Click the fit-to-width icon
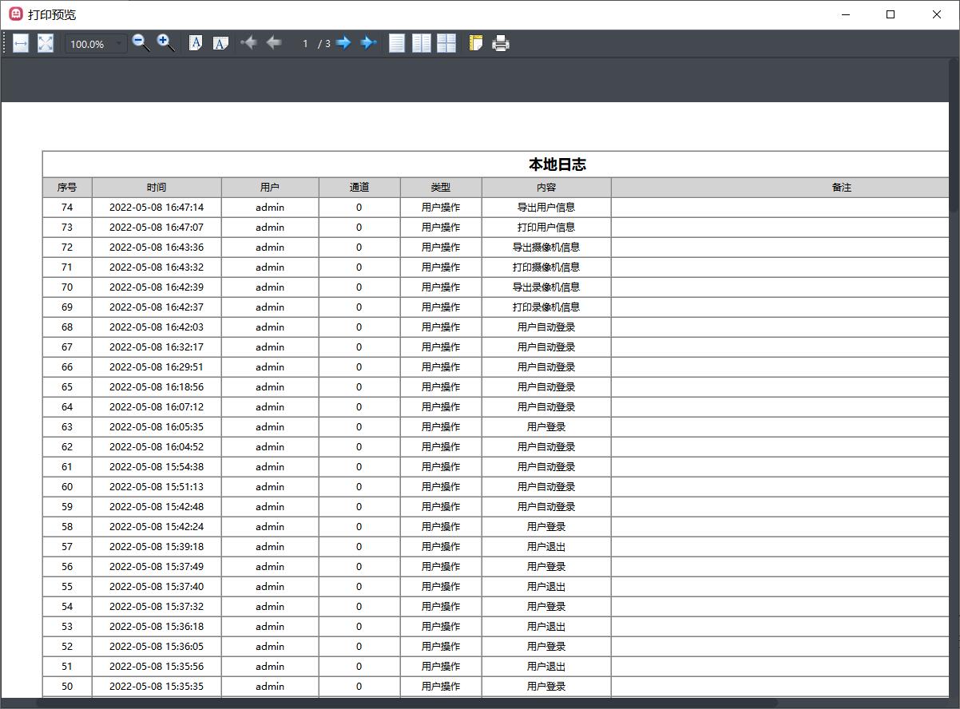This screenshot has height=709, width=960. (21, 43)
